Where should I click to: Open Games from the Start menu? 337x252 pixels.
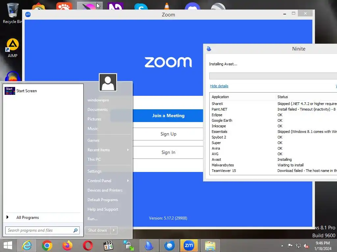tap(93, 140)
